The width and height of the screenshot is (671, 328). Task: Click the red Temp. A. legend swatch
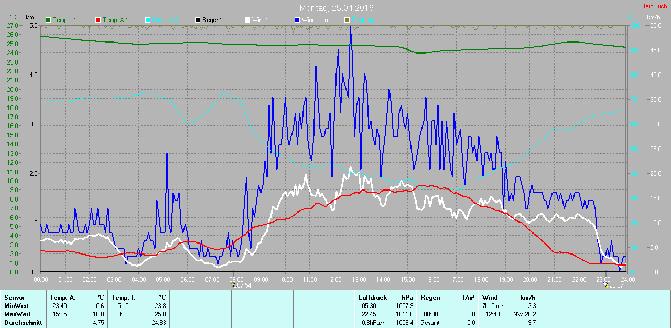pos(98,20)
